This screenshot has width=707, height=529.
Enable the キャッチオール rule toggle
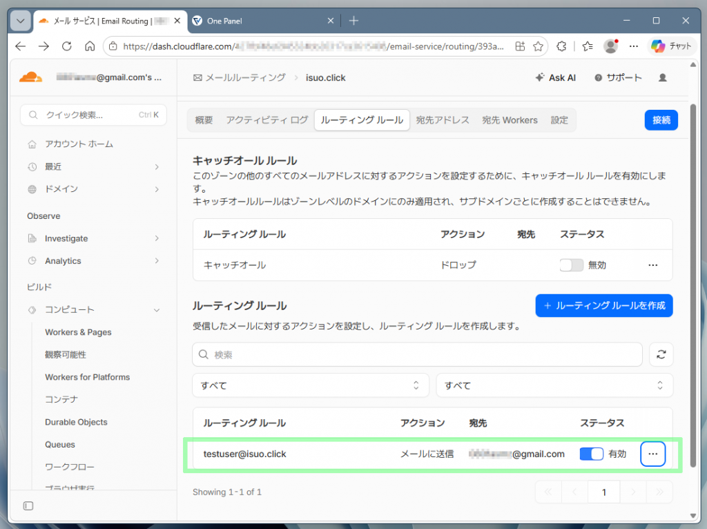(571, 265)
